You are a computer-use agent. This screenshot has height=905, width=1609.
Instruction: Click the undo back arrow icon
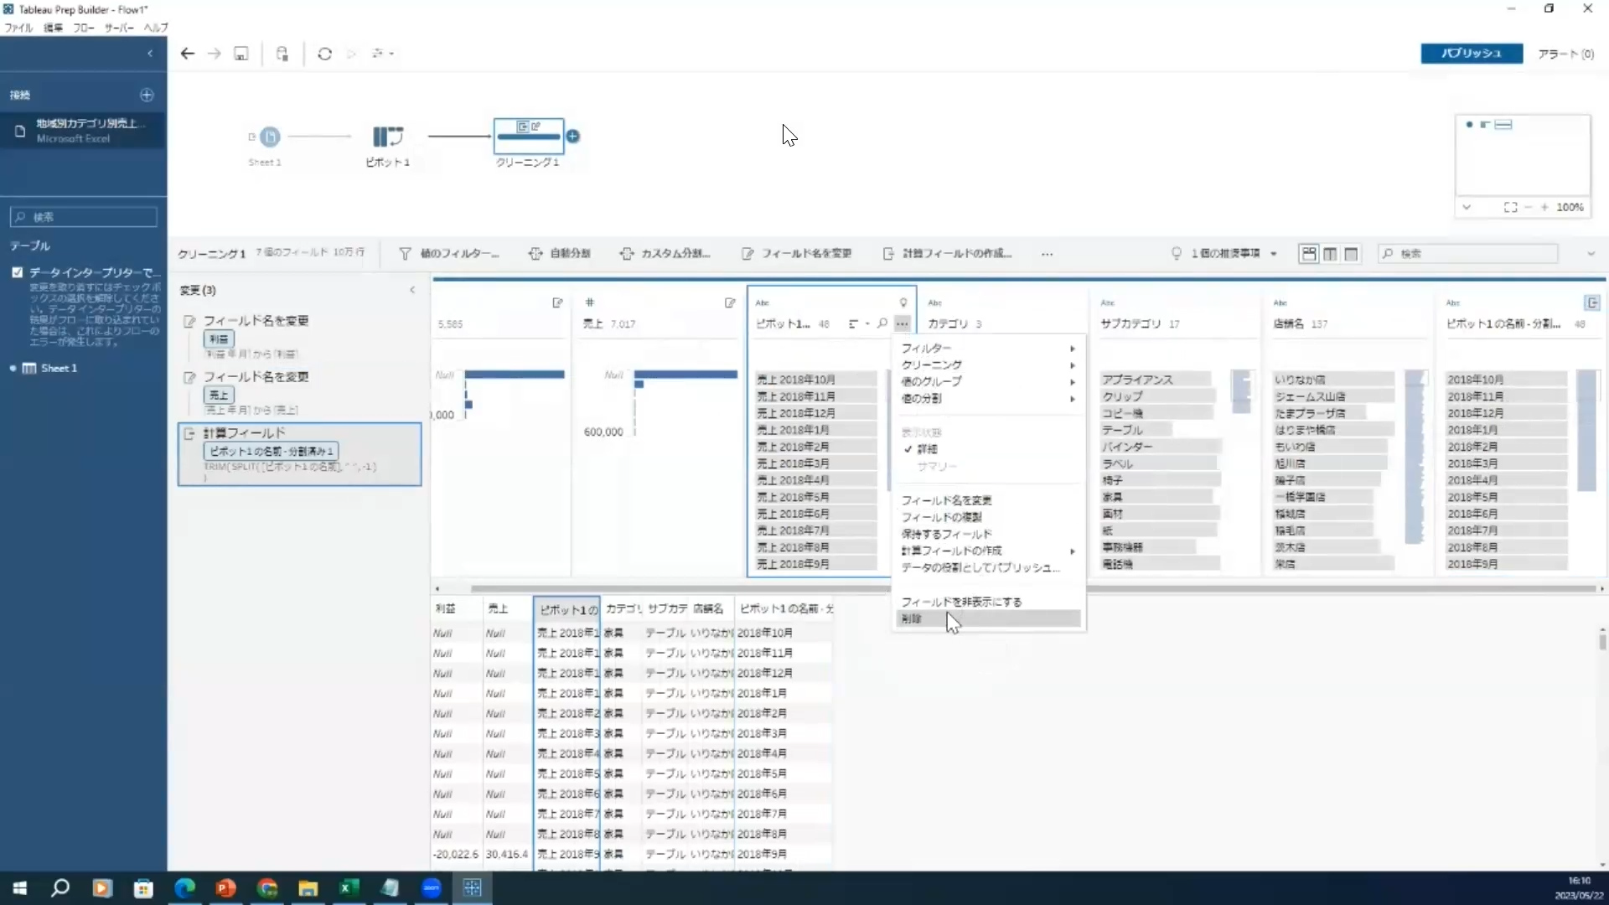[188, 54]
